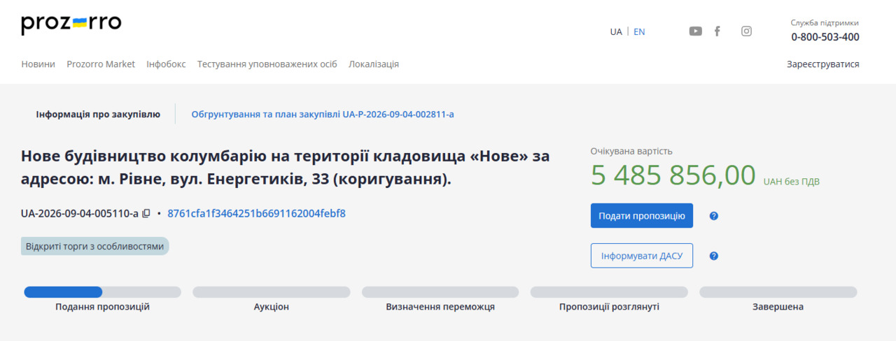896x341 pixels.
Task: Open Prozorro Market menu item
Action: coord(101,64)
